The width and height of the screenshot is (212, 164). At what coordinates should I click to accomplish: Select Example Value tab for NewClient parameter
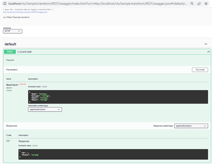tap(34, 87)
